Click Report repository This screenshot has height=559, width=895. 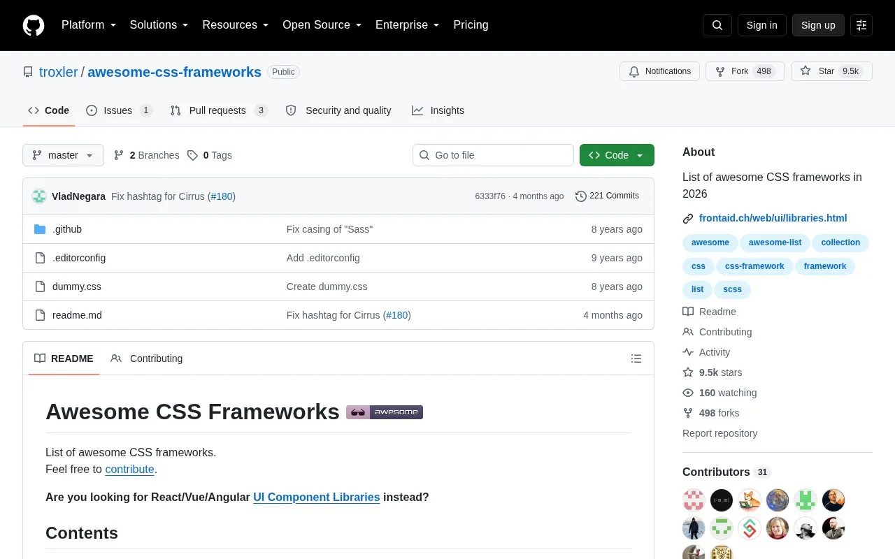719,433
